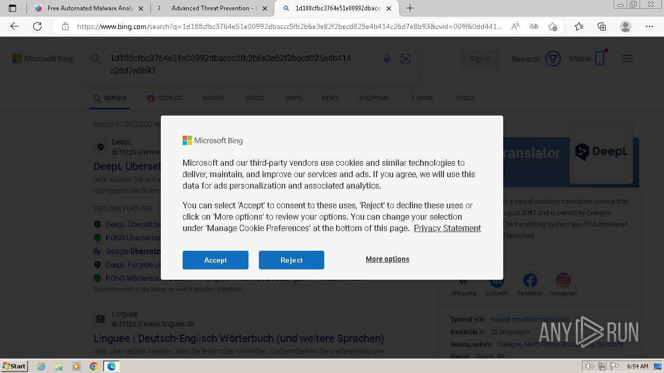Start voice search with microphone icon
Screen dimensions: 664x373
[387, 59]
